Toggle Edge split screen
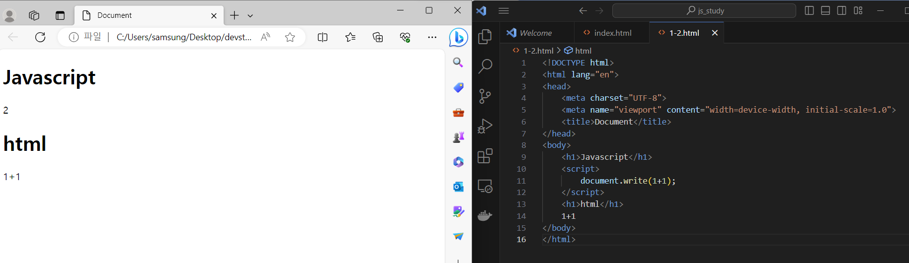This screenshot has height=263, width=909. 323,37
